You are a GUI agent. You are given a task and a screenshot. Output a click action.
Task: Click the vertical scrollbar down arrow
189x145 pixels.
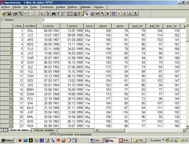pyautogui.click(x=187, y=126)
